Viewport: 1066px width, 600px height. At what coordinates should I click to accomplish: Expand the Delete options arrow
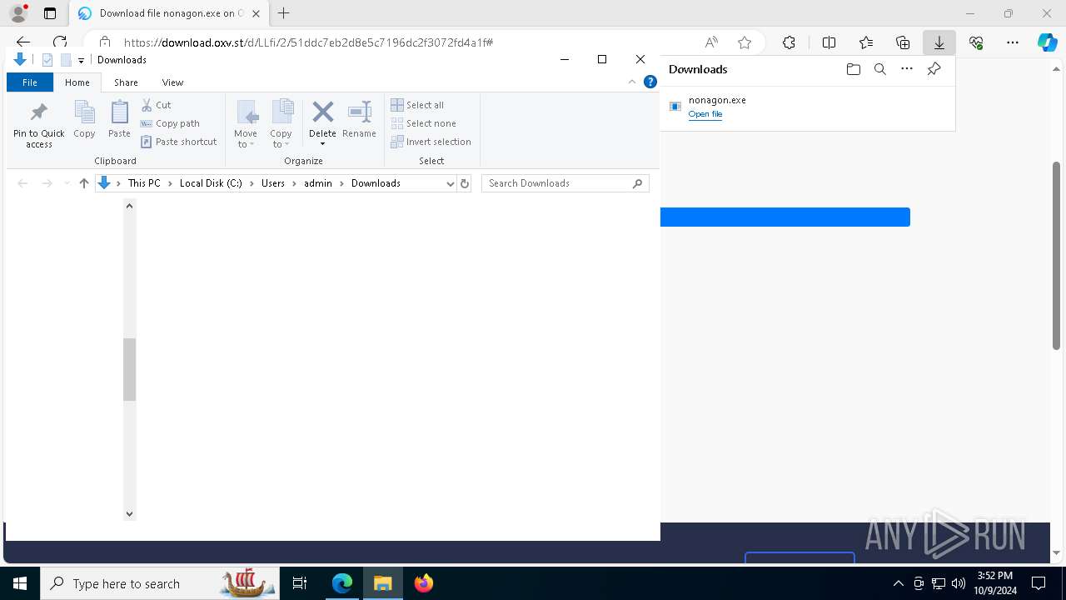pos(322,144)
